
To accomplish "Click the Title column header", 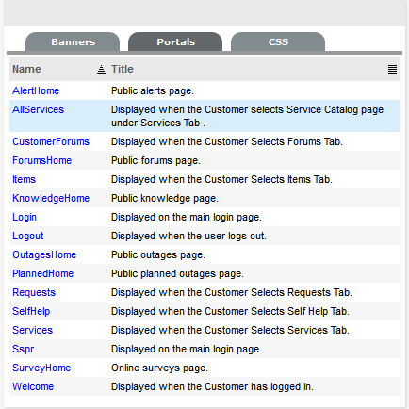I will click(123, 69).
